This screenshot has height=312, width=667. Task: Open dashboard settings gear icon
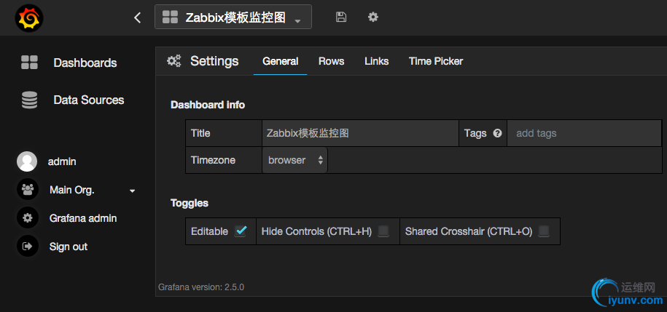click(x=373, y=17)
